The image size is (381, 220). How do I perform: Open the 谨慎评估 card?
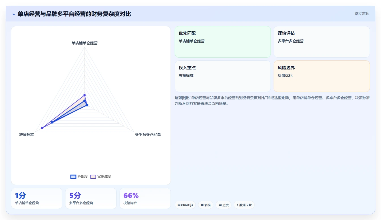322,42
